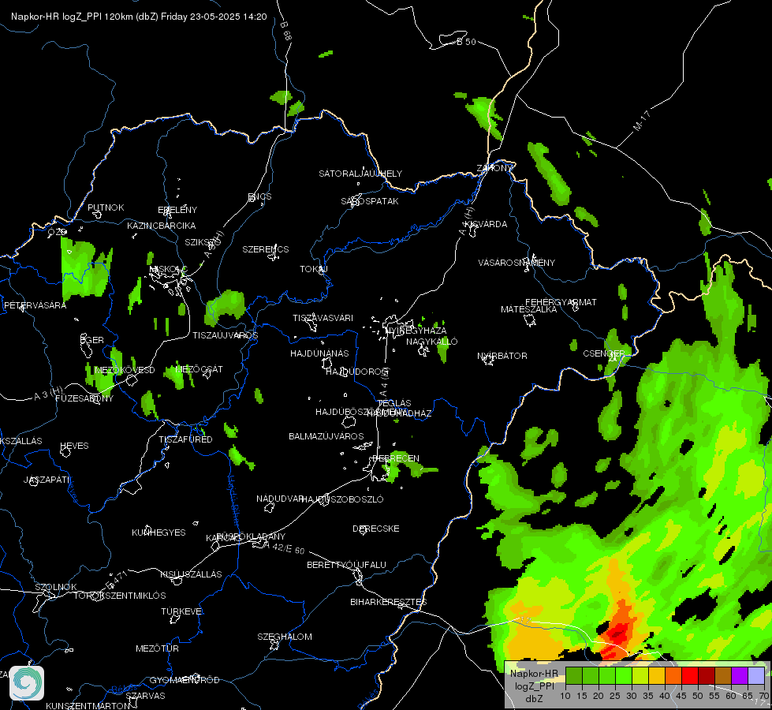772x710 pixels.
Task: Click the DEBRECEN city label
Action: click(x=396, y=458)
